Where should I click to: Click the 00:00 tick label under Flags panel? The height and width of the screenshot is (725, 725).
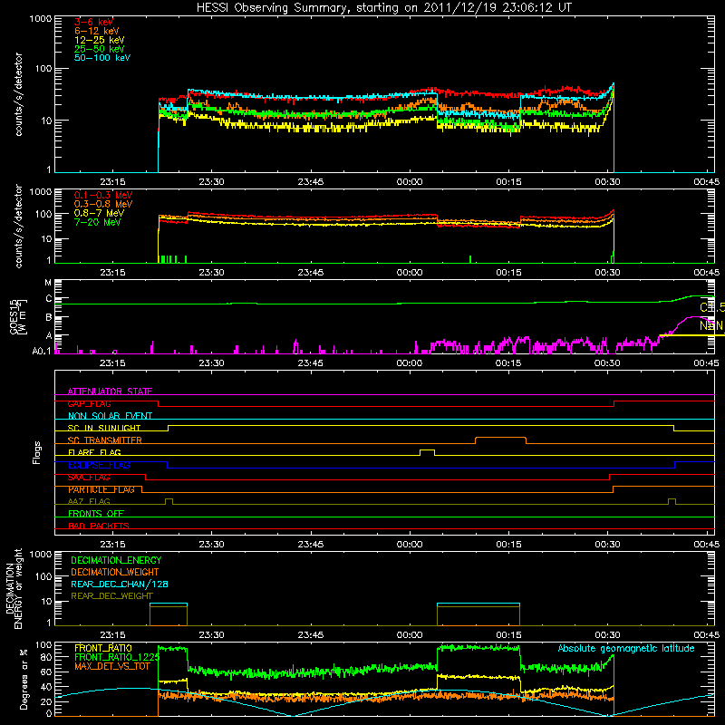(410, 545)
